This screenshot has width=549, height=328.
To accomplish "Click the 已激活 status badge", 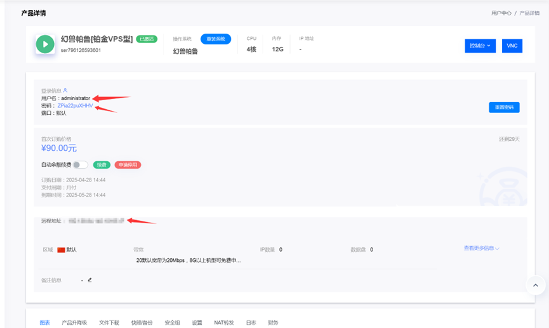I will point(147,39).
